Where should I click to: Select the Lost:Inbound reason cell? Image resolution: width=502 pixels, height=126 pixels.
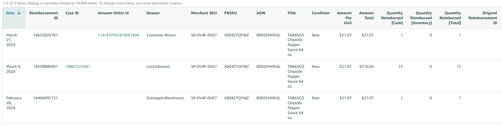click(x=158, y=67)
